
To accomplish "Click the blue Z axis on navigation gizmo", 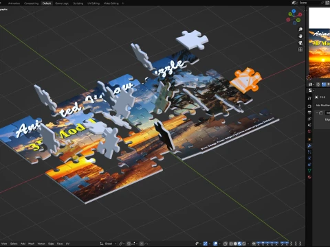I will point(294,11).
